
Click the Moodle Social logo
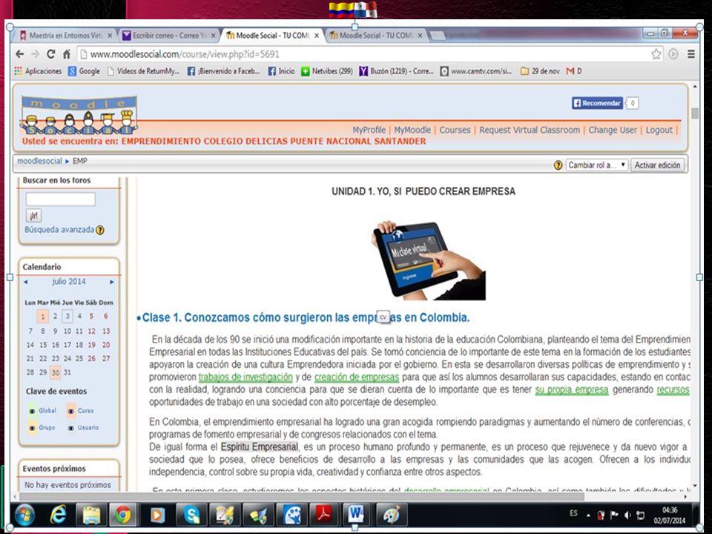(x=79, y=116)
